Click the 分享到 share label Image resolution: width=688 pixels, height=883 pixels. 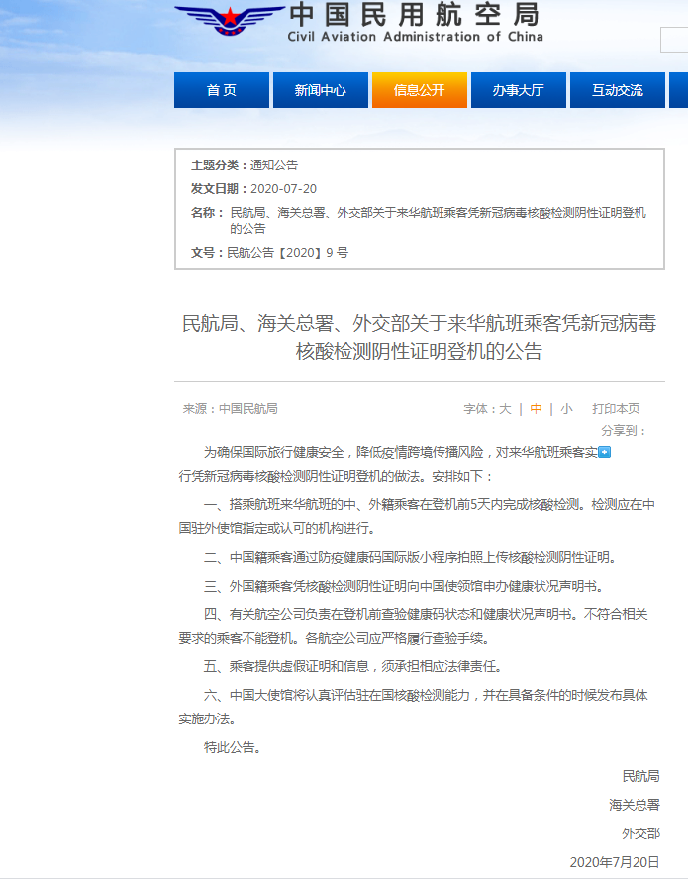click(x=624, y=431)
